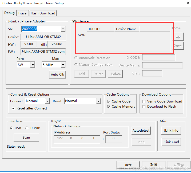Cancel with the 取消 button
The height and width of the screenshot is (173, 191).
154,165
